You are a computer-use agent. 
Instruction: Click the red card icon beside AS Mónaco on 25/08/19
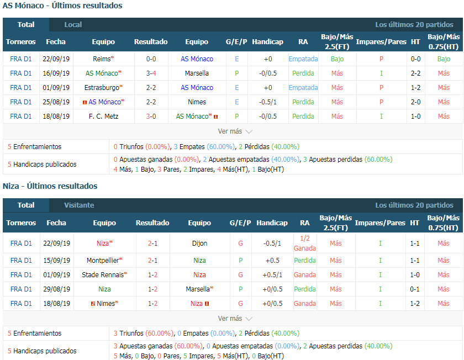(85, 102)
